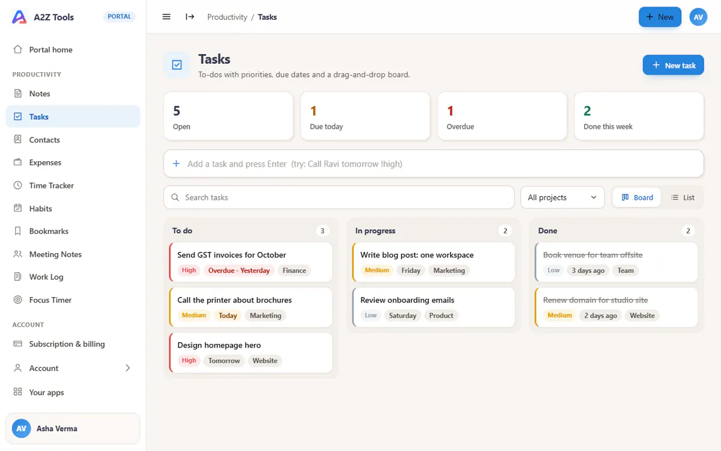721x451 pixels.
Task: Click the Today due-date tag
Action: (228, 316)
